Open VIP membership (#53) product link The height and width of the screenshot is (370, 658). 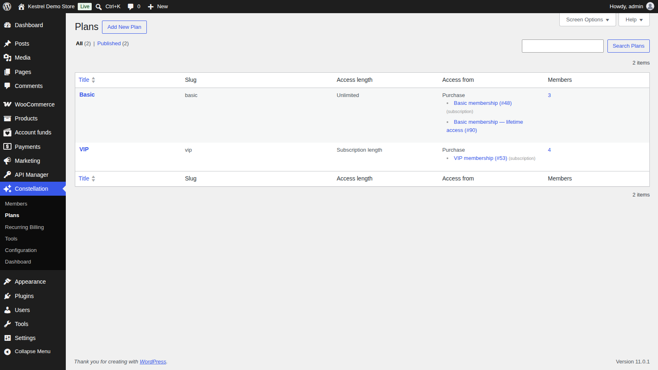[x=480, y=158]
